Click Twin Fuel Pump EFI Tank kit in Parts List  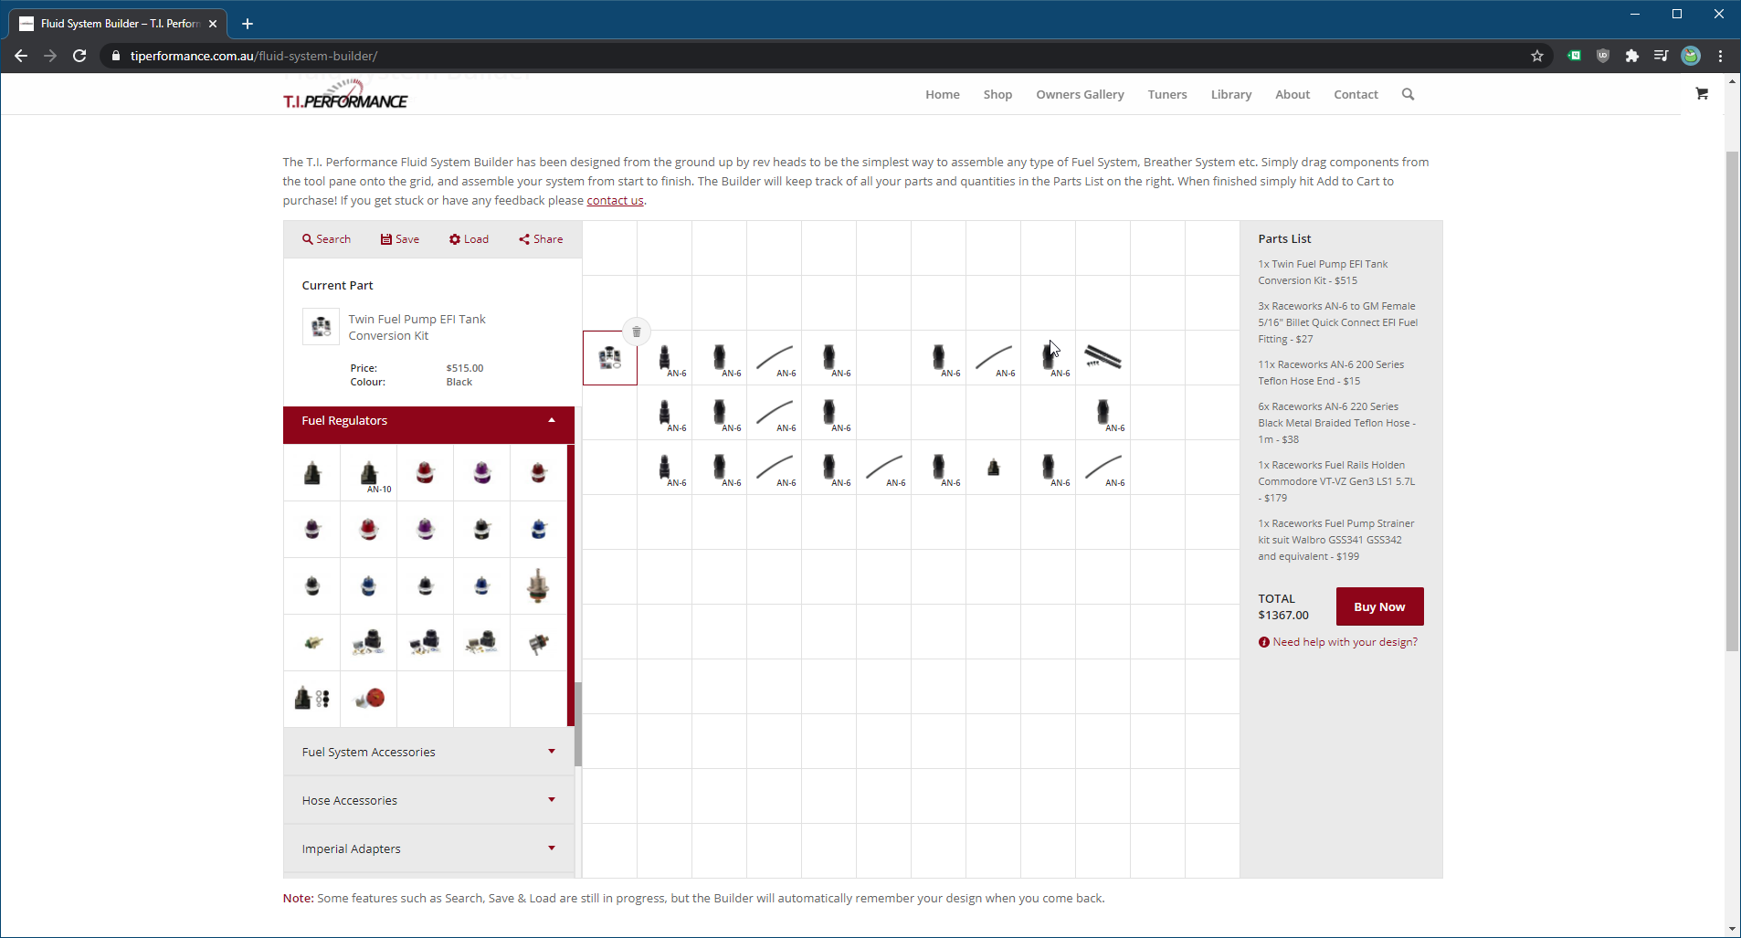1323,272
